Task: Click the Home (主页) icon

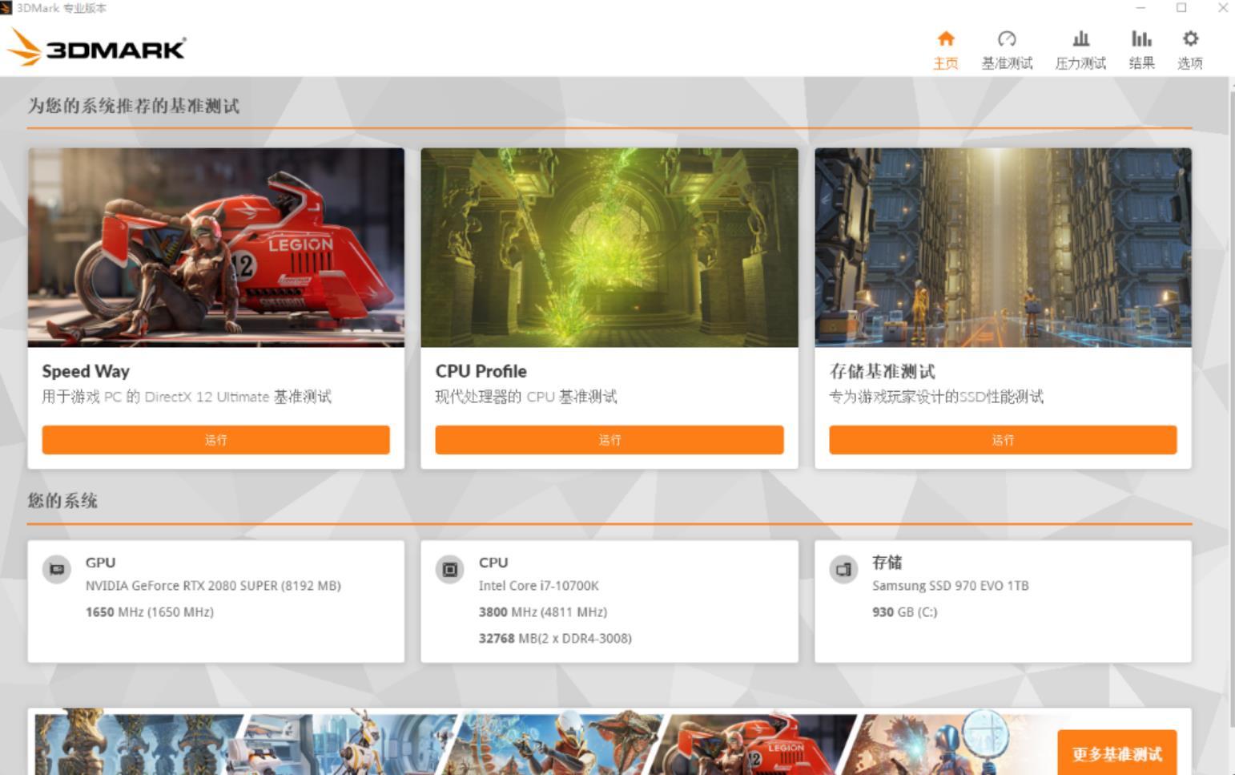Action: (945, 38)
